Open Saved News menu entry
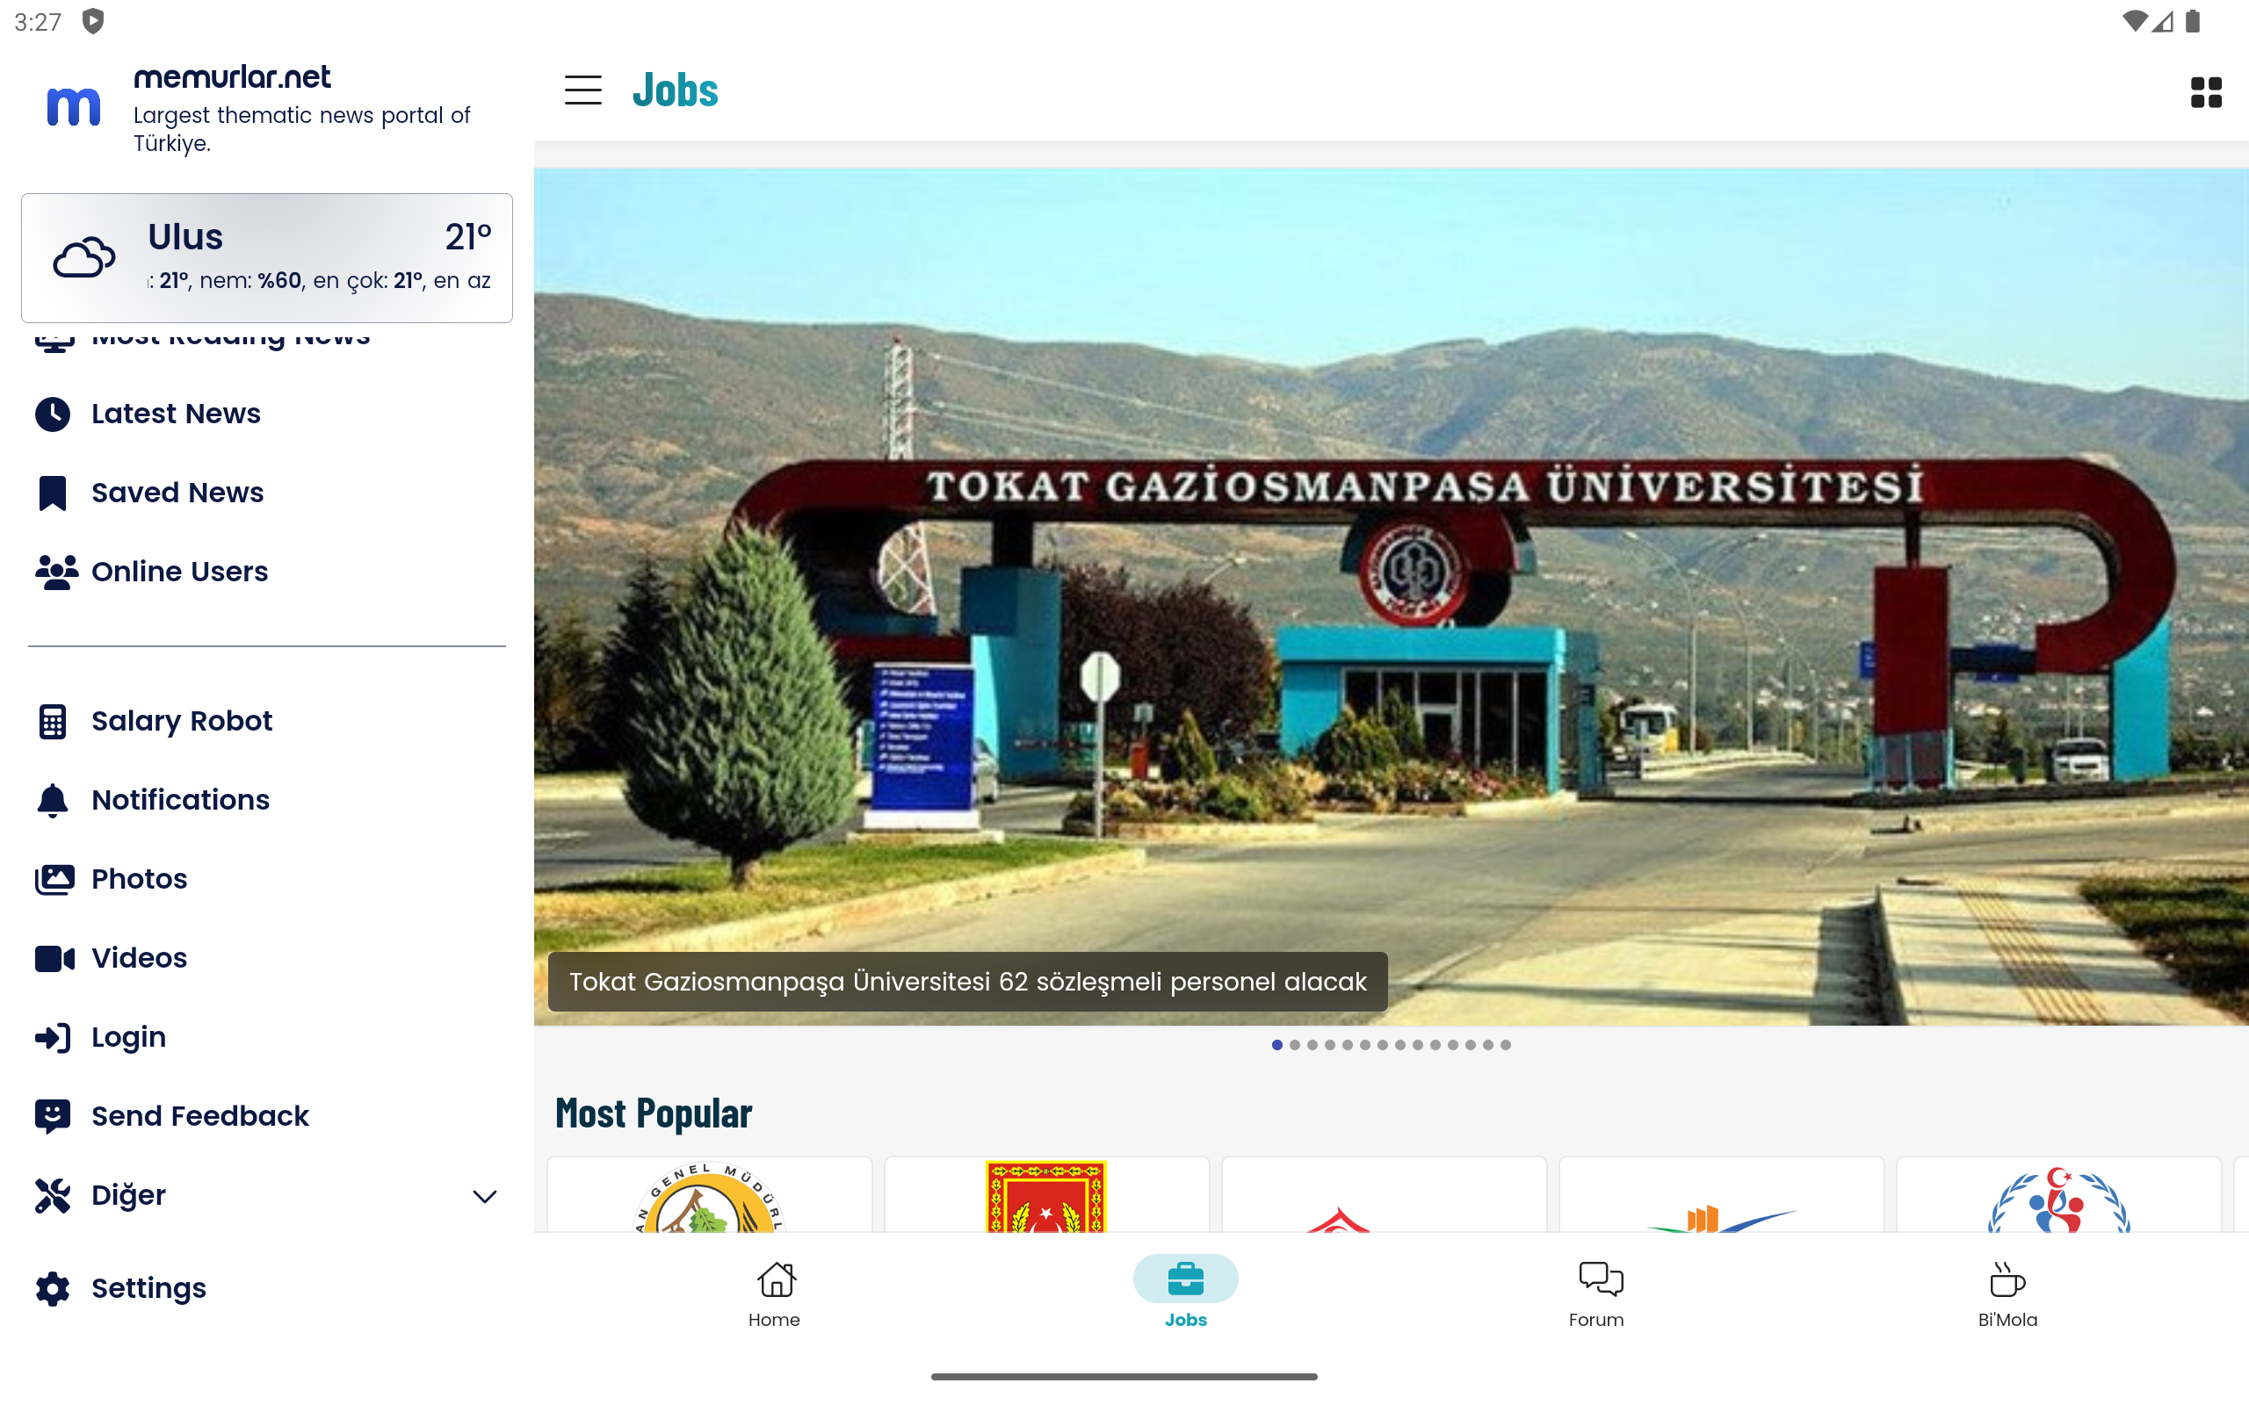Viewport: 2249px width, 1405px height. pyautogui.click(x=267, y=493)
